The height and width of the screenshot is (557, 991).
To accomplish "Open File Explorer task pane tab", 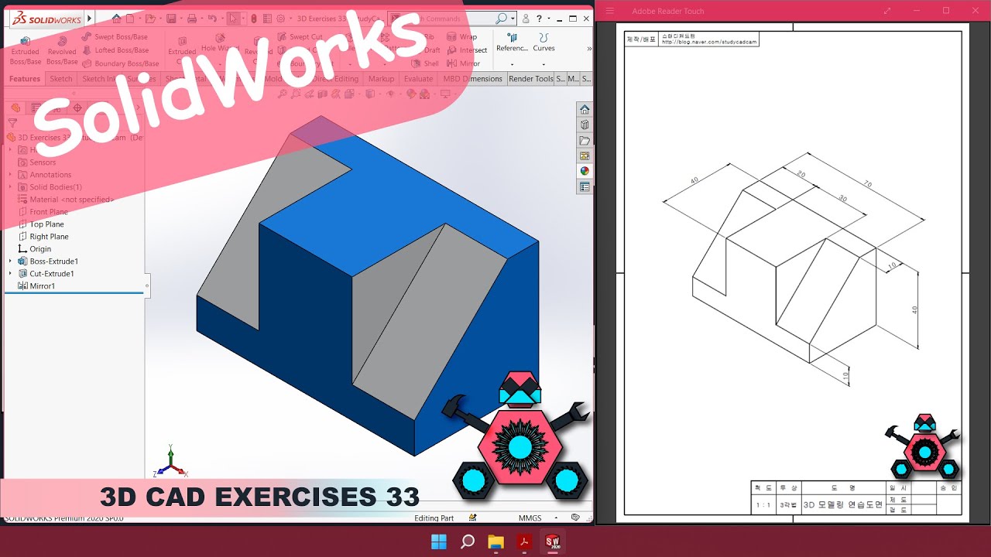I will [585, 140].
